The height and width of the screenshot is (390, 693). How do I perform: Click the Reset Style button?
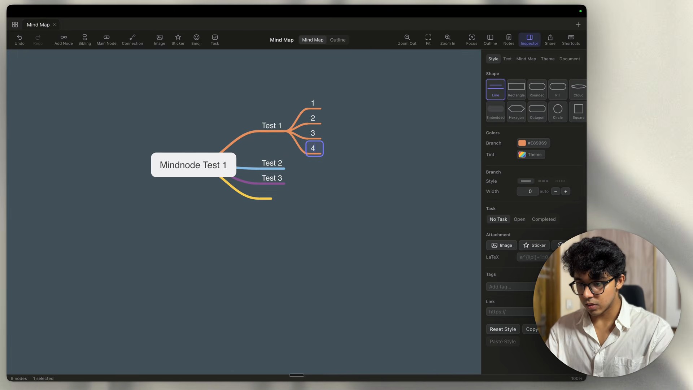tap(503, 329)
